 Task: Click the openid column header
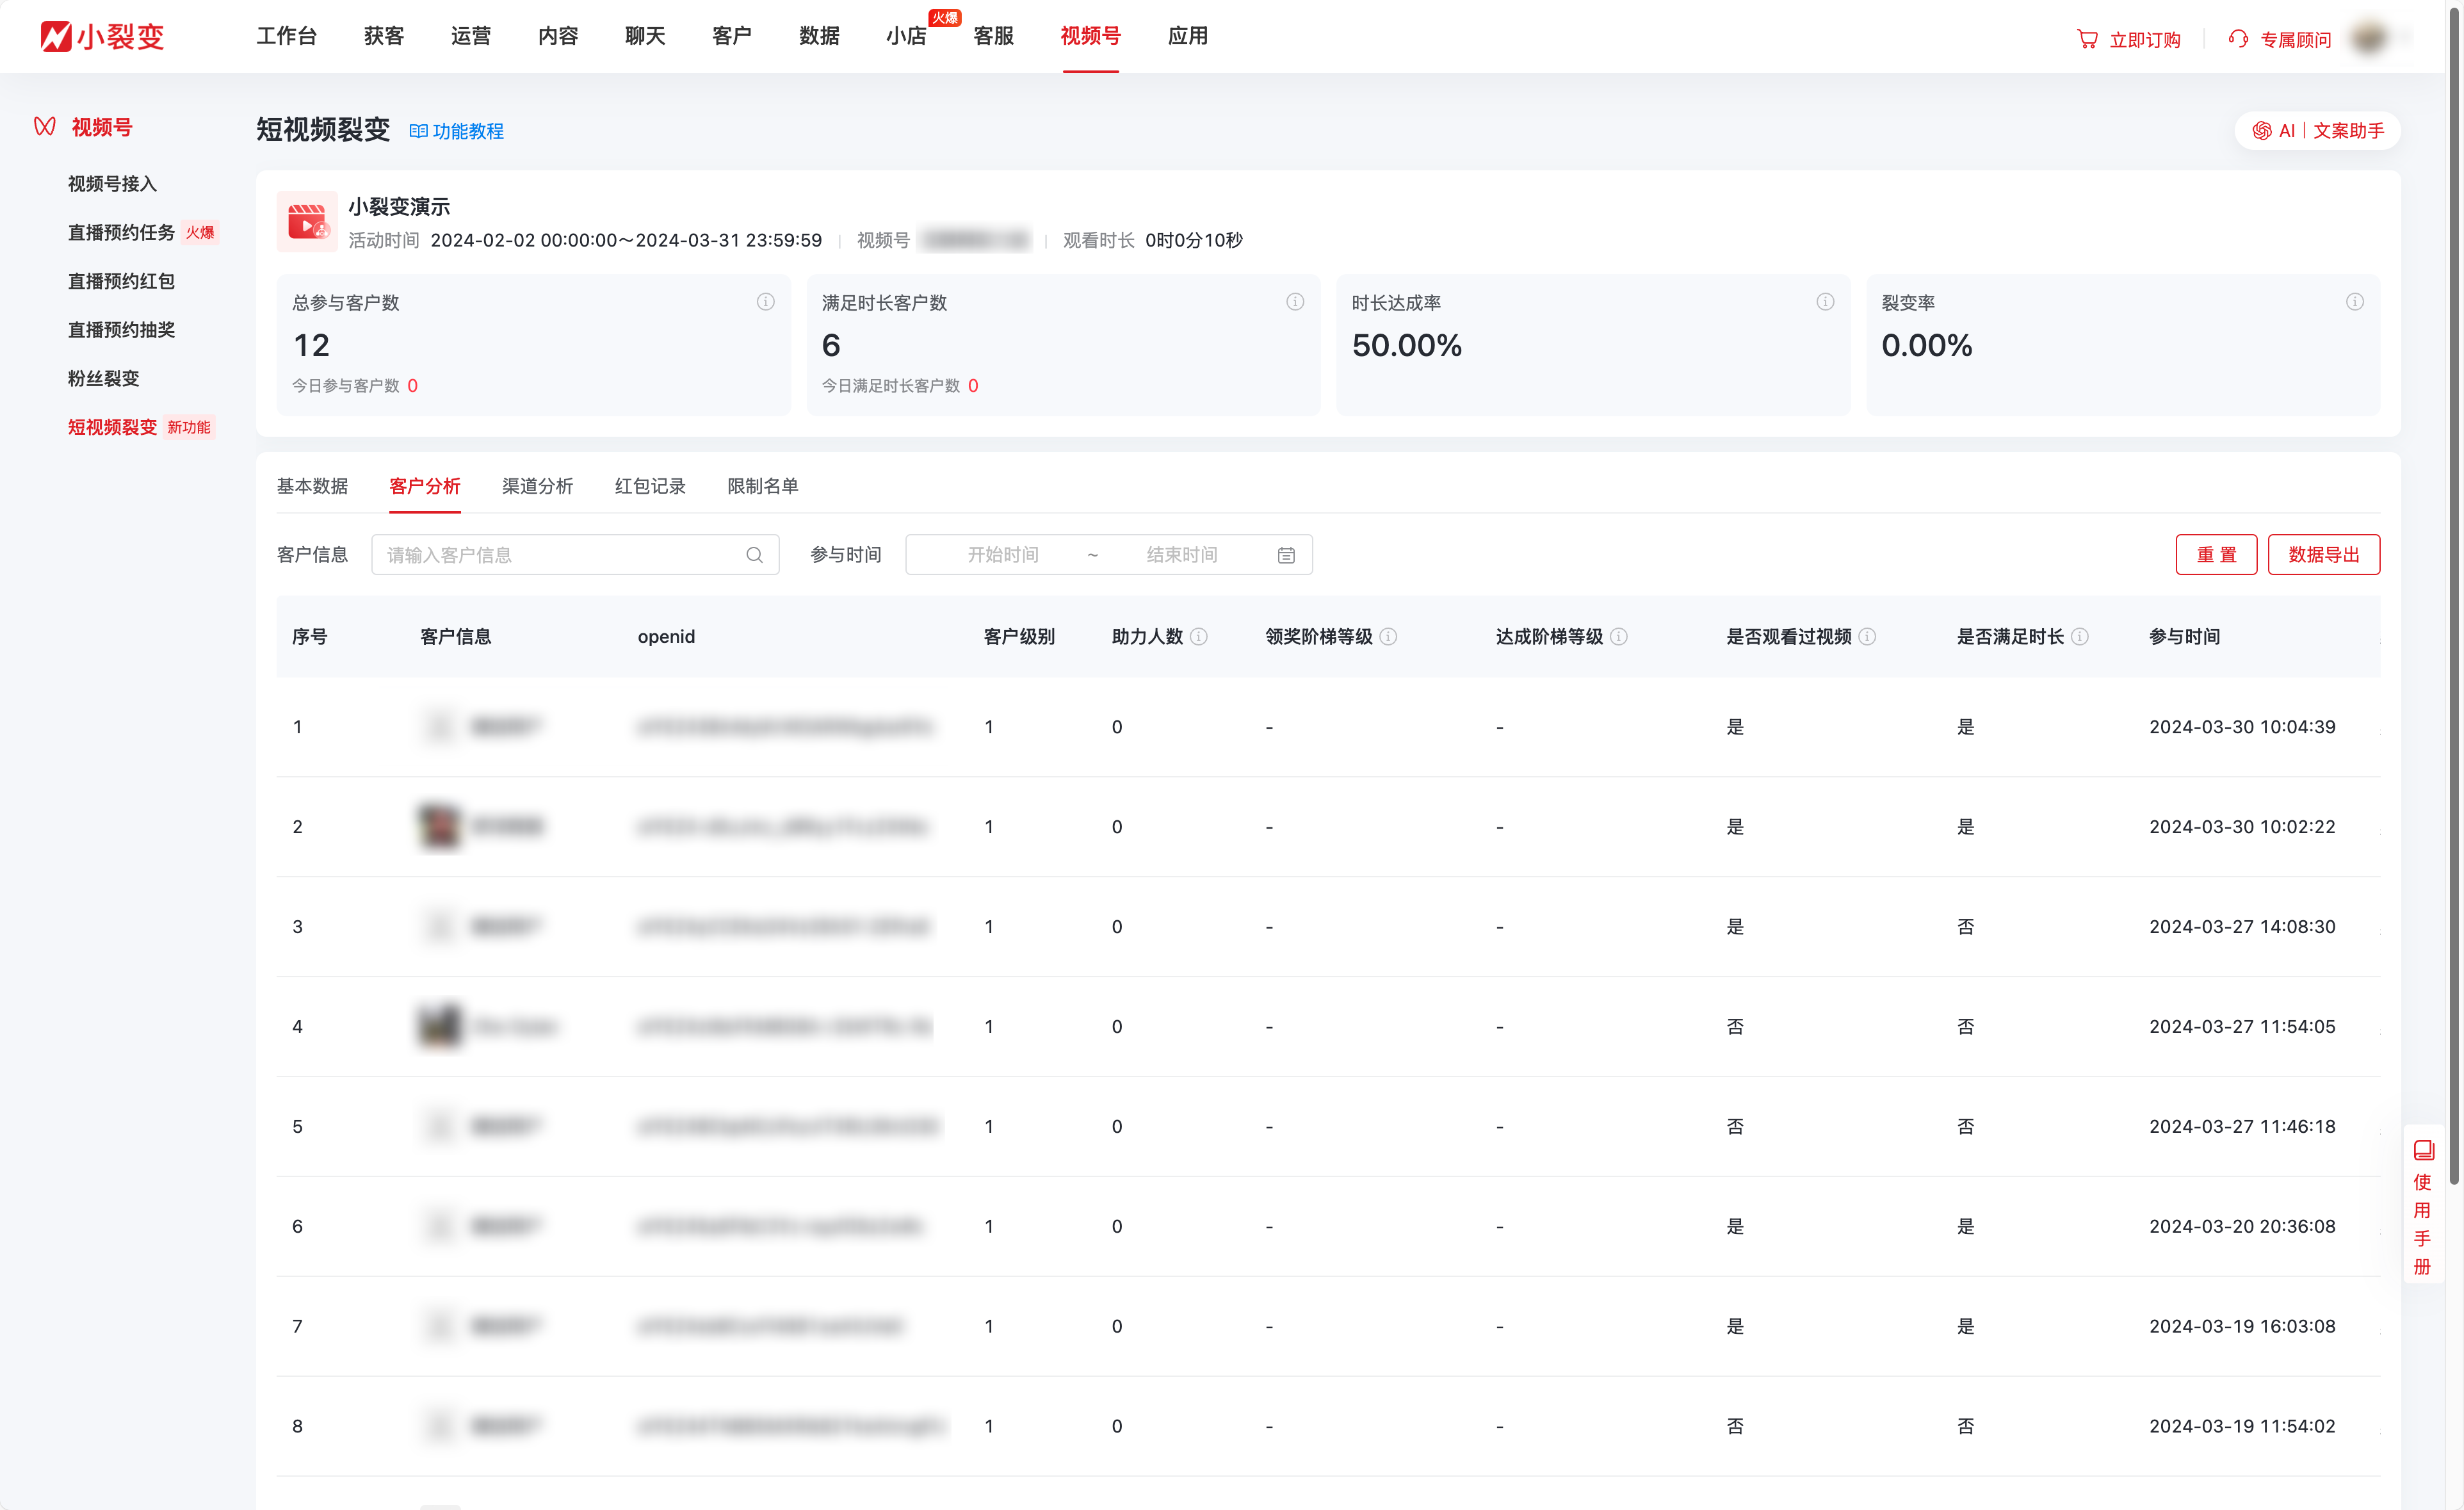click(x=666, y=636)
